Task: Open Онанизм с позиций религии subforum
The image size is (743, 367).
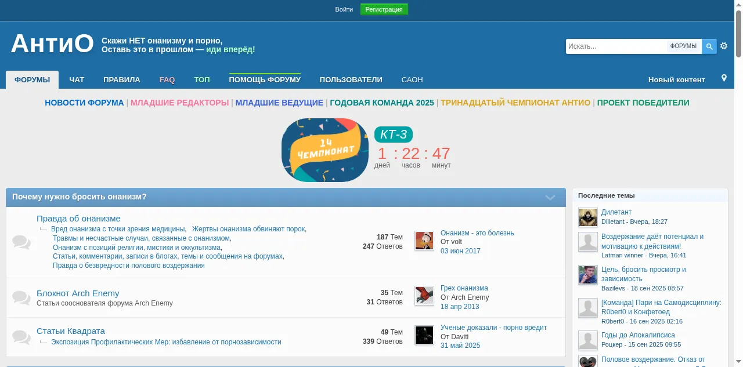Action: point(136,247)
